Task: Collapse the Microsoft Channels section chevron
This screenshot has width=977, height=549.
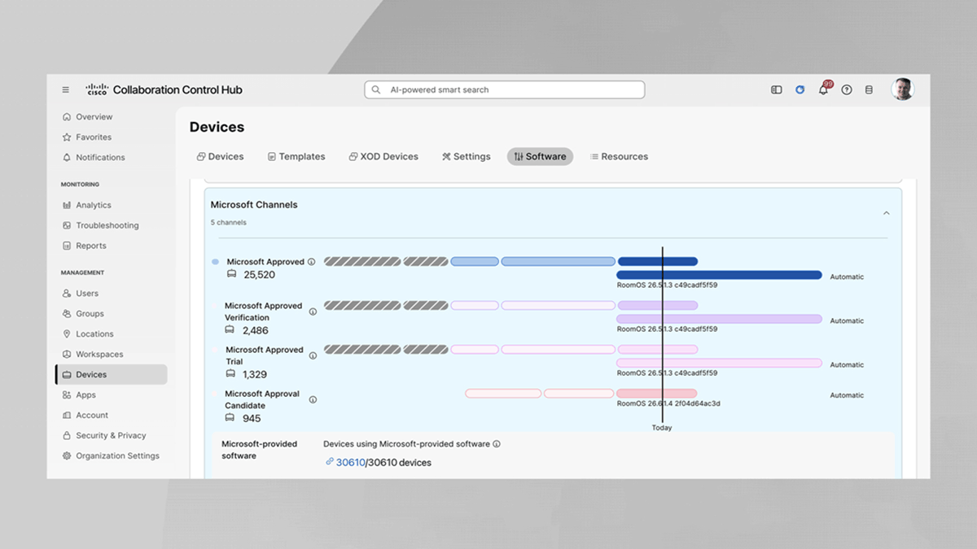Action: (x=887, y=213)
